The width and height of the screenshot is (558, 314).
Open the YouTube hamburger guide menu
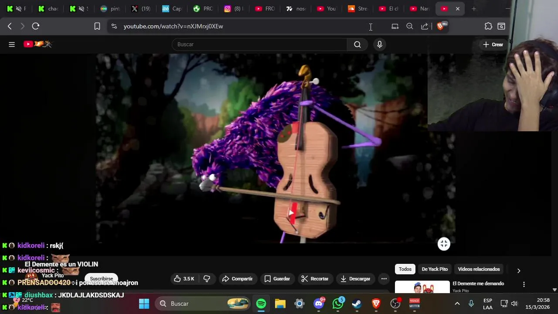click(12, 44)
